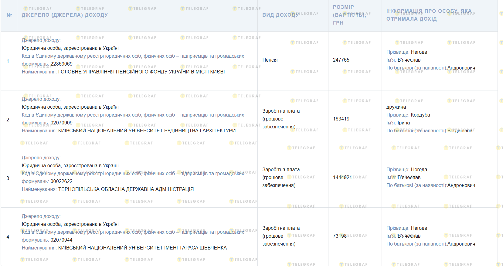Select the income amount 73198
503x268 pixels.
[x=339, y=236]
